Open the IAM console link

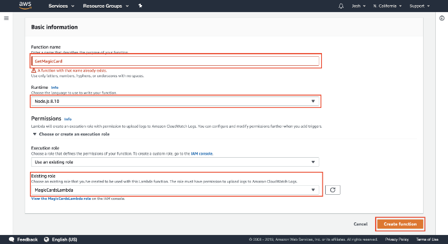(x=202, y=154)
